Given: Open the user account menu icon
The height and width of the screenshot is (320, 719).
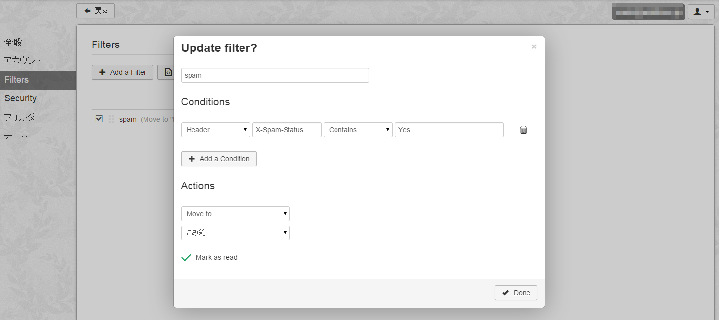Looking at the screenshot, I should pyautogui.click(x=701, y=12).
